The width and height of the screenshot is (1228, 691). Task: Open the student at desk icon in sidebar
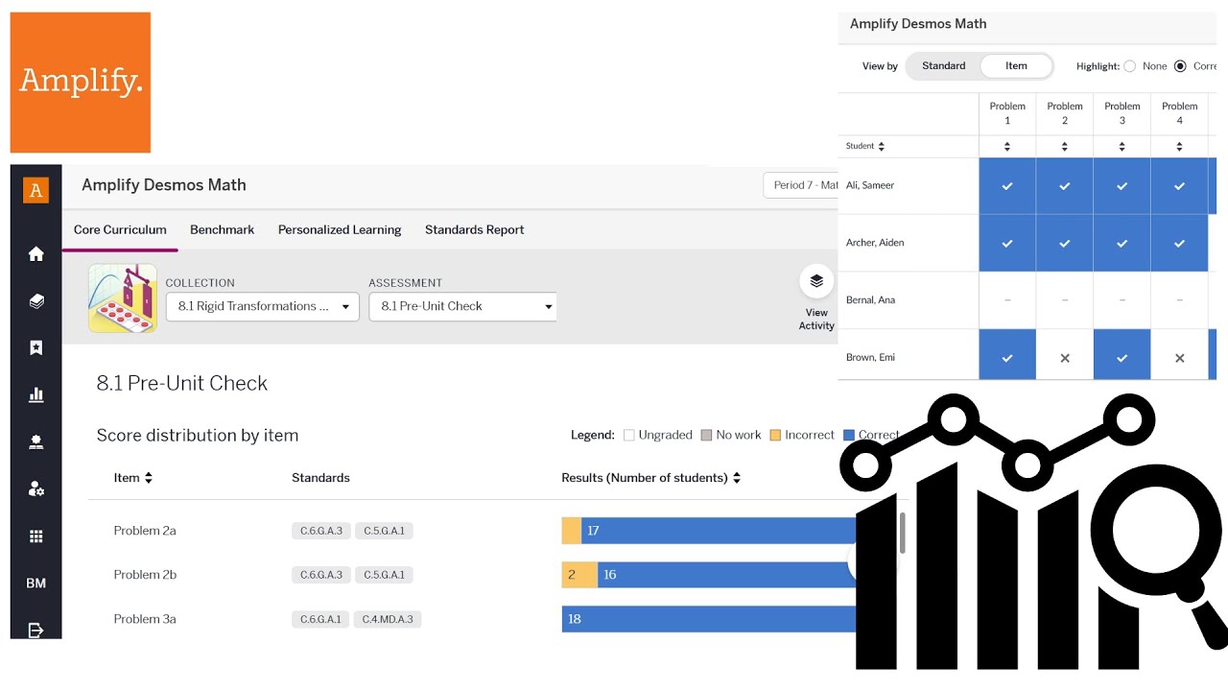(x=35, y=441)
